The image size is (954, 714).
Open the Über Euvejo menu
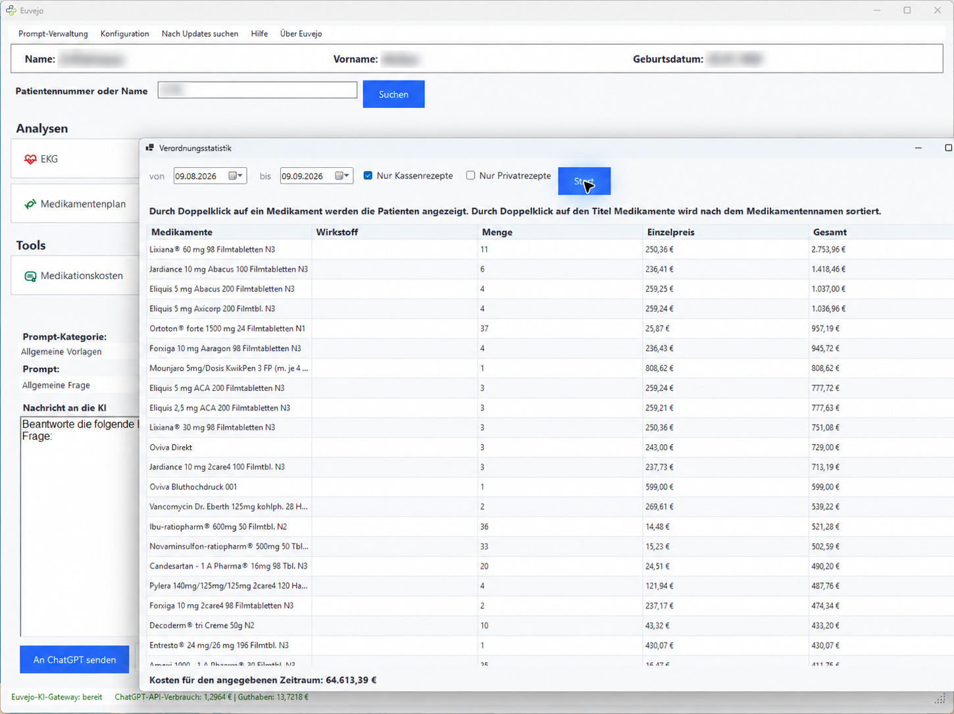coord(301,34)
